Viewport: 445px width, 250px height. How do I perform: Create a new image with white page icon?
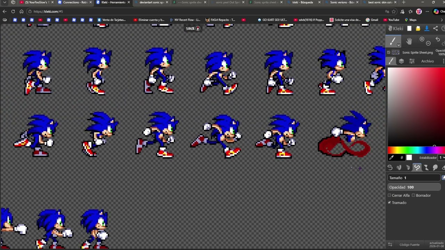410,28
